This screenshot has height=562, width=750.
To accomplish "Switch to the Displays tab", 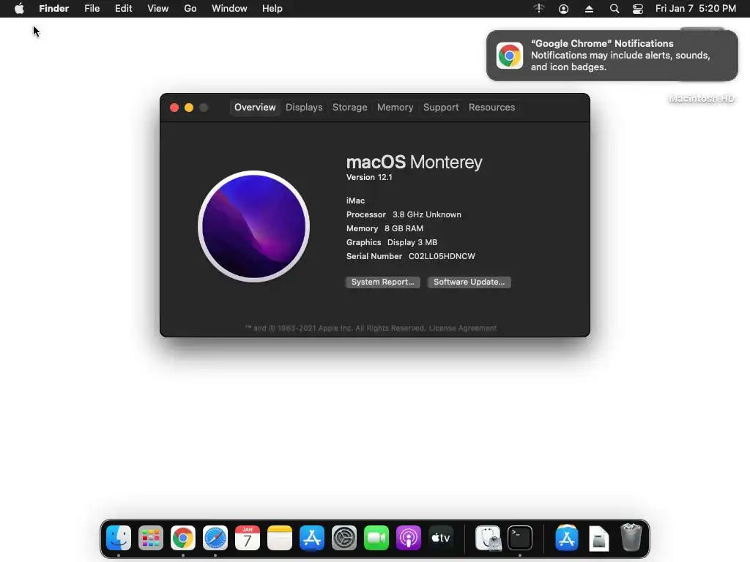I will click(x=304, y=108).
